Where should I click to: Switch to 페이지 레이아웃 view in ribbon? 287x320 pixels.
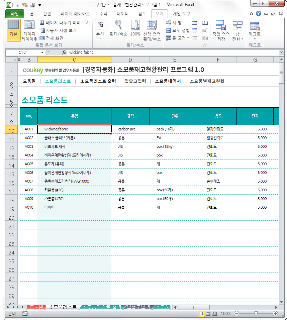29,31
